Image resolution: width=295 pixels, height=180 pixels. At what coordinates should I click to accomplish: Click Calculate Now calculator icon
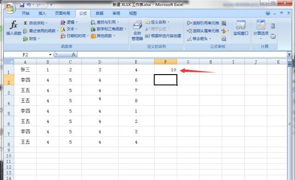coord(273,26)
